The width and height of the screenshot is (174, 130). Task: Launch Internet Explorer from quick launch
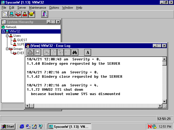coord(22,126)
